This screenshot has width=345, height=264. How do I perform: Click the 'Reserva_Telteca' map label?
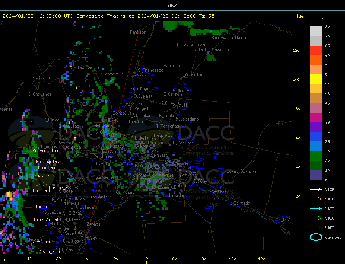(228, 38)
